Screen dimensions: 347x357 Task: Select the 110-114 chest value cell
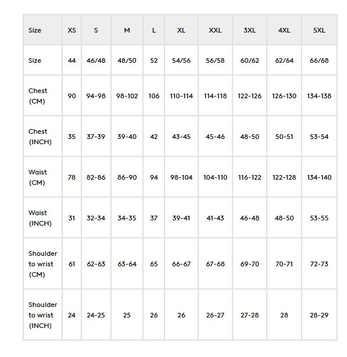[x=181, y=96]
